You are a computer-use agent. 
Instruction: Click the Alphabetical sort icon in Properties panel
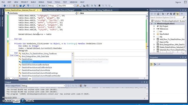click(x=155, y=64)
